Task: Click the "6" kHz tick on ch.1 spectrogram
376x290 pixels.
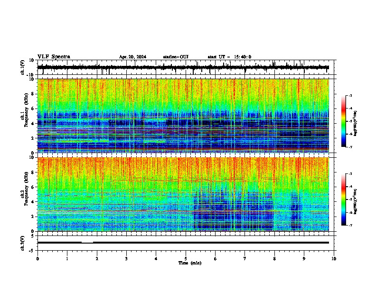Action: click(x=33, y=109)
